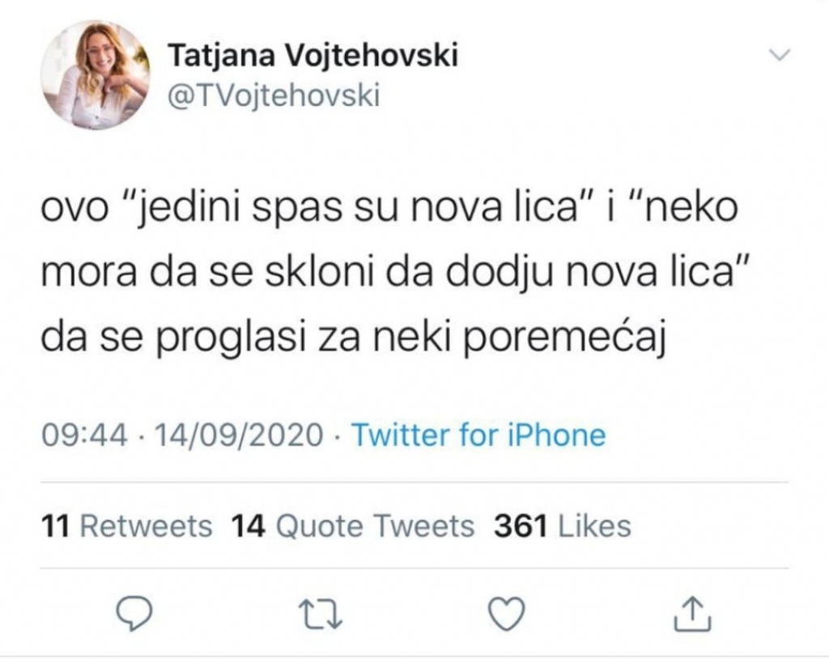Screen dimensions: 829x659
Task: Expand the menu via the down arrow
Action: click(x=779, y=54)
